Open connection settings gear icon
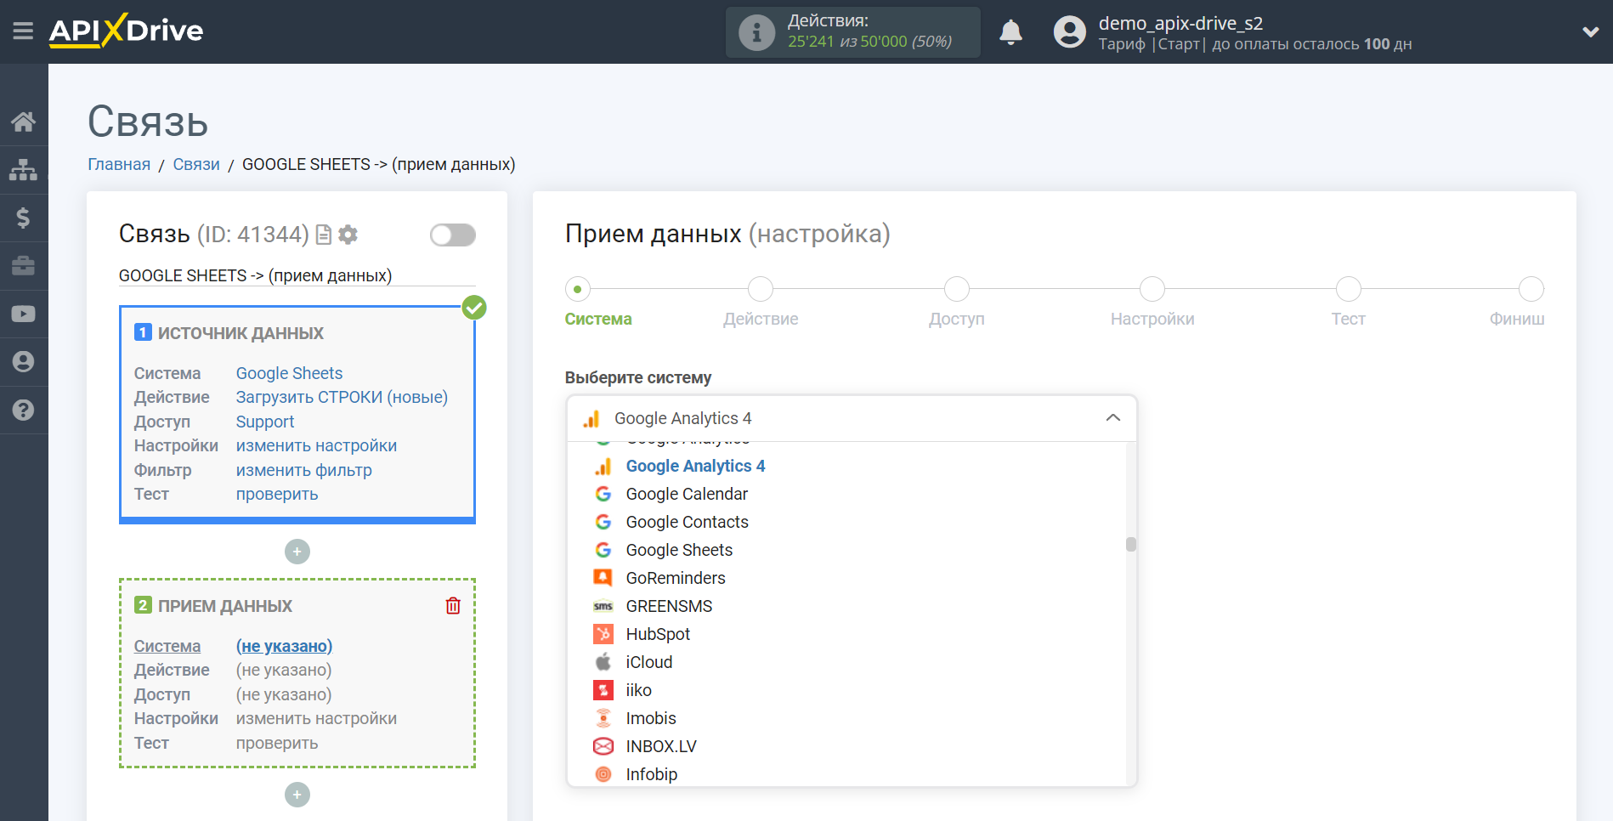 tap(348, 235)
